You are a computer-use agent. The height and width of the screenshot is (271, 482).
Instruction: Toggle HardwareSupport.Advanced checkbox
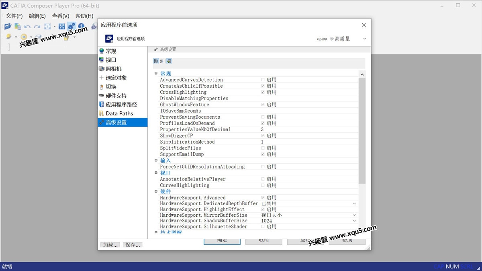263,197
